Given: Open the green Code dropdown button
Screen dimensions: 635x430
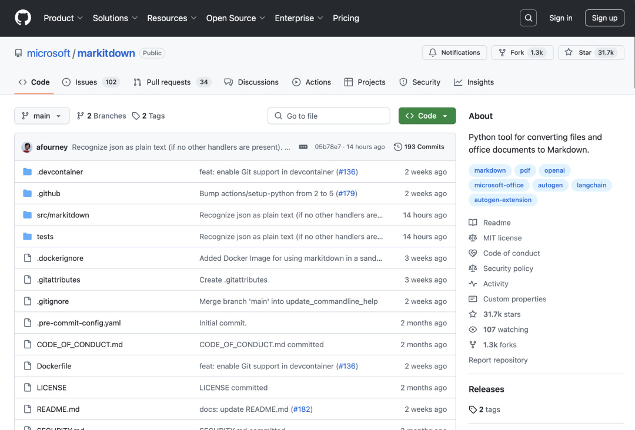Looking at the screenshot, I should 427,116.
